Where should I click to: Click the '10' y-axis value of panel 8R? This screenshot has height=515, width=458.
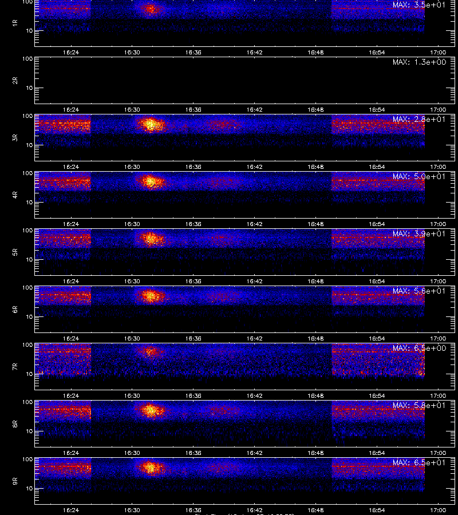coord(29,431)
